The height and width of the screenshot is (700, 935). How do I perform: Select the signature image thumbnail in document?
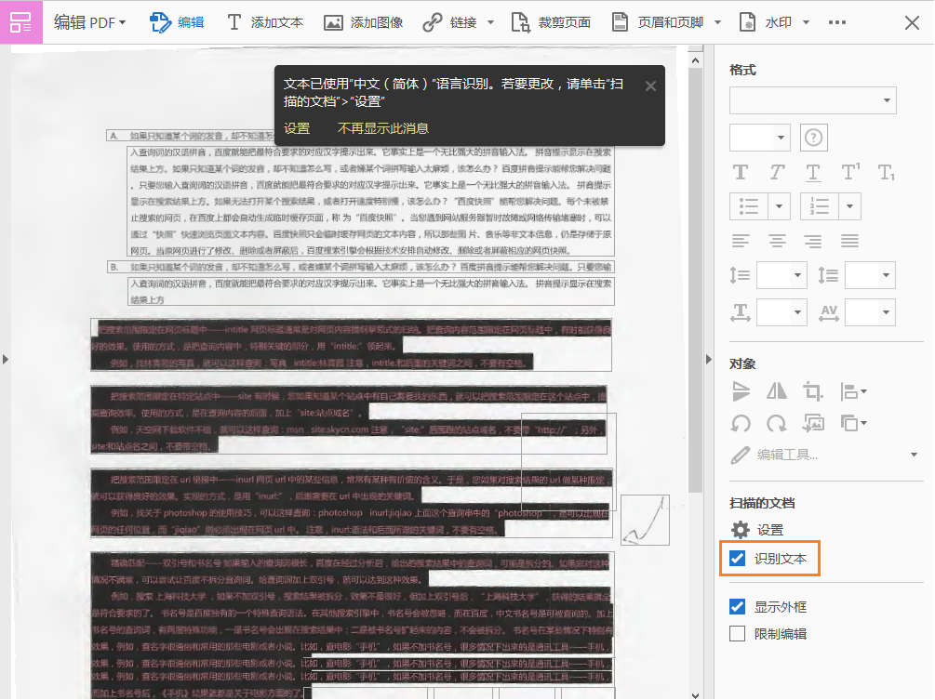pyautogui.click(x=646, y=520)
